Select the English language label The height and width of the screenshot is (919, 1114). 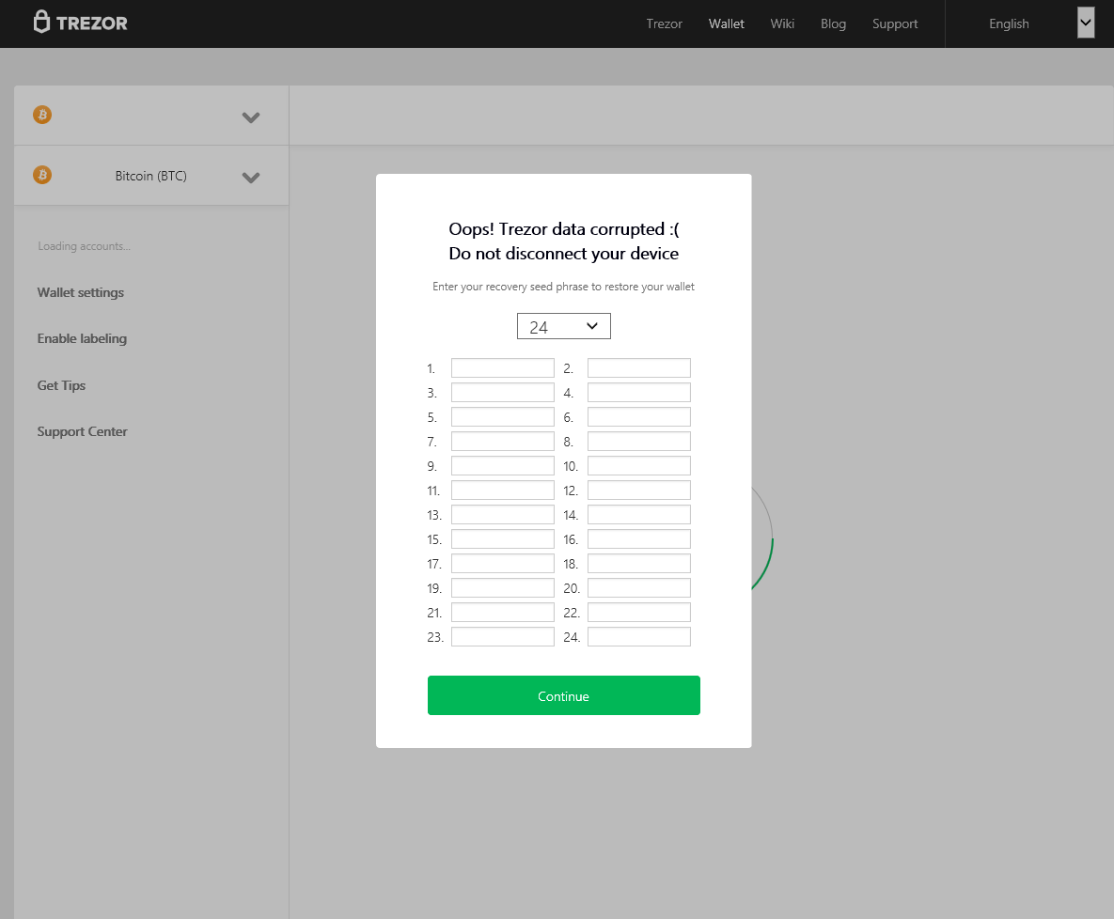coord(1009,24)
